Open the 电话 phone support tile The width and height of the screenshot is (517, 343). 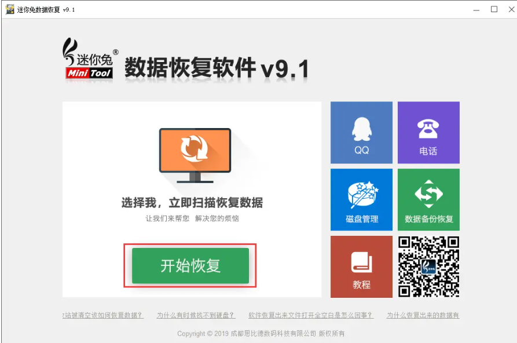tap(428, 132)
